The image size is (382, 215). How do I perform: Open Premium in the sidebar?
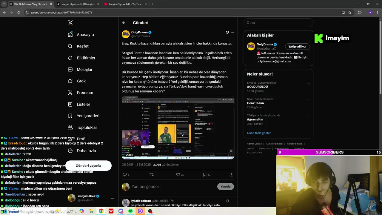point(80,93)
